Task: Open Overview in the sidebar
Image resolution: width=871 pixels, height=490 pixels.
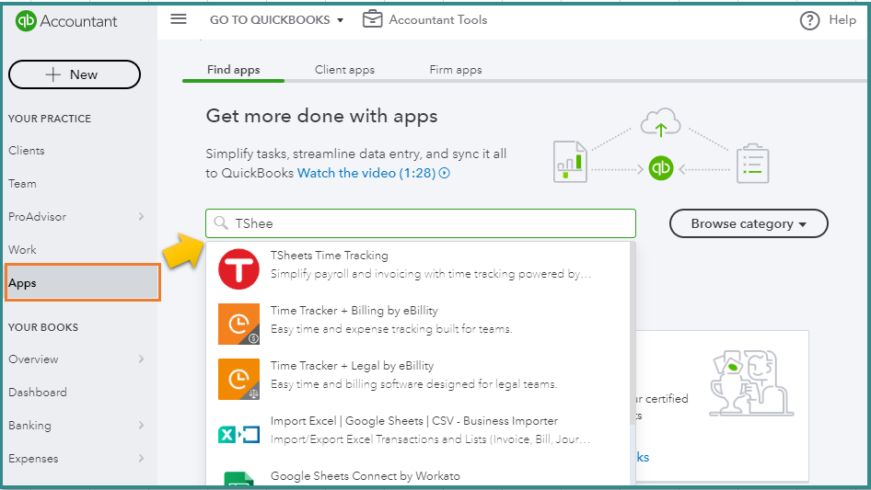Action: [x=33, y=359]
